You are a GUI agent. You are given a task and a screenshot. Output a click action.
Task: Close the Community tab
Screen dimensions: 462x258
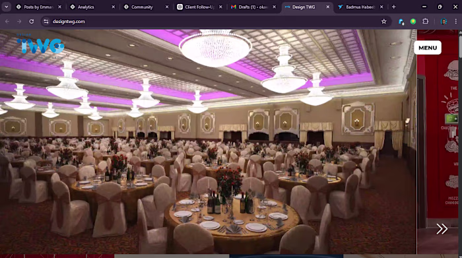coord(167,7)
